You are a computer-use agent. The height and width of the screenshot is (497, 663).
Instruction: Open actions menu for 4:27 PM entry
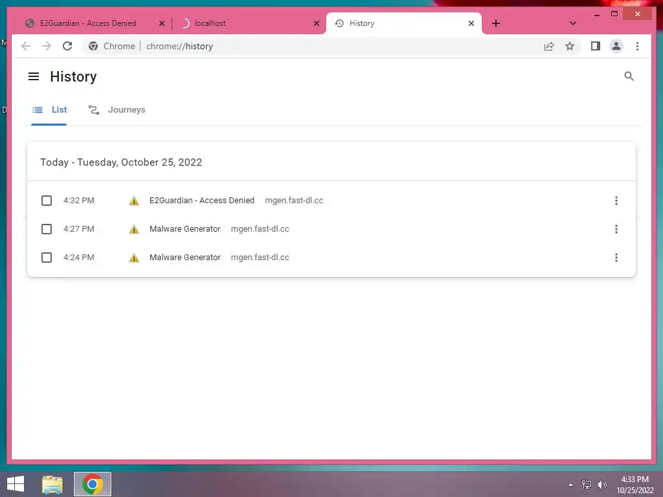coord(616,229)
